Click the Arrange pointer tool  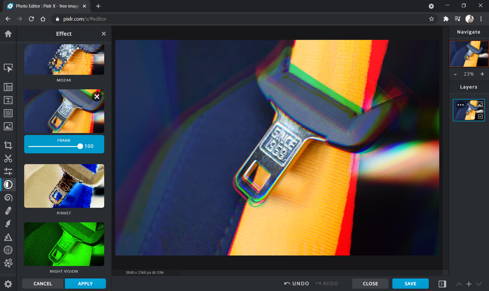click(8, 68)
